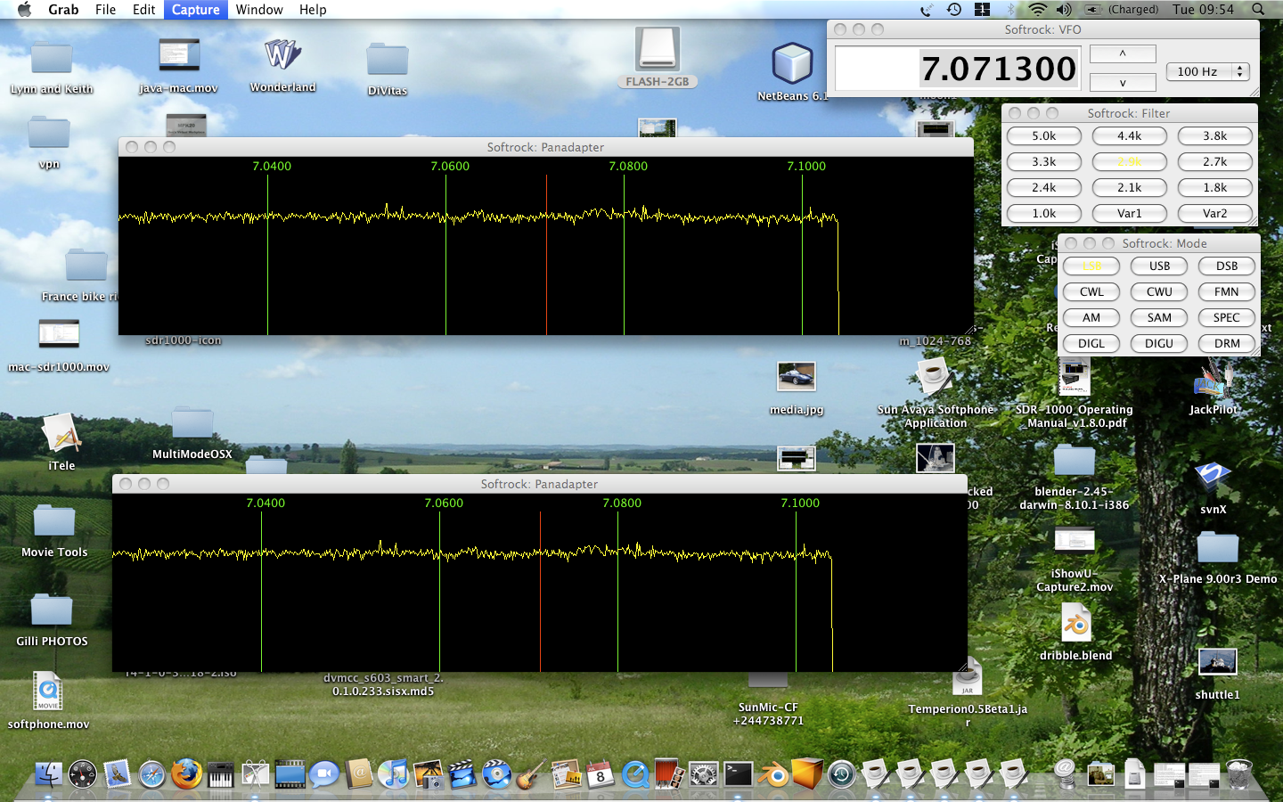The height and width of the screenshot is (802, 1283).
Task: Select the media.jpg desktop thumbnail
Action: (797, 376)
